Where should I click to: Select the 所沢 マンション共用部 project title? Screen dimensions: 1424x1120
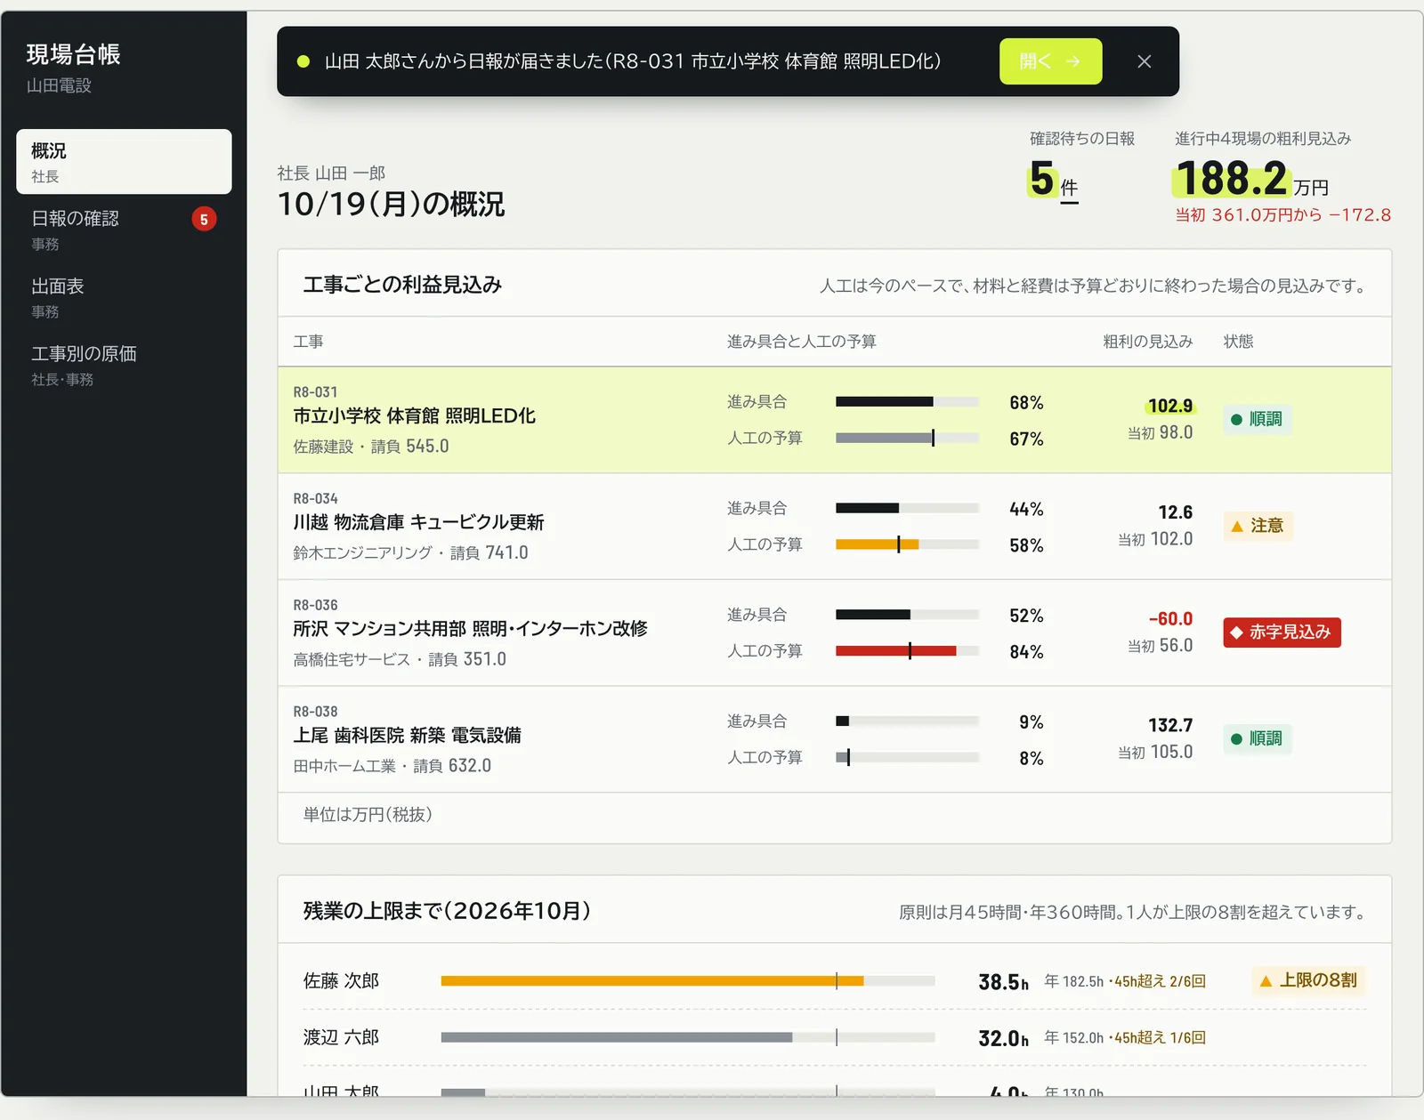click(x=470, y=628)
